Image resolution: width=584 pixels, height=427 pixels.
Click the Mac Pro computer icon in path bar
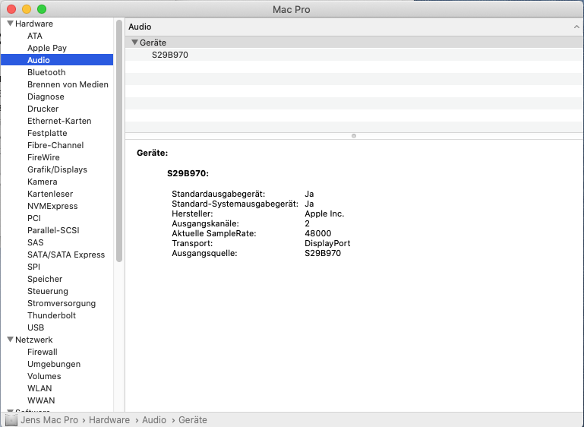[x=11, y=420]
